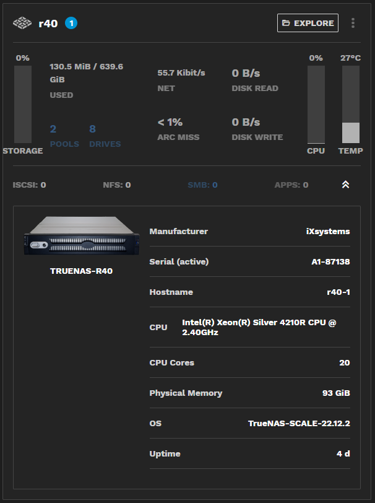Click the NFS share count

click(116, 185)
